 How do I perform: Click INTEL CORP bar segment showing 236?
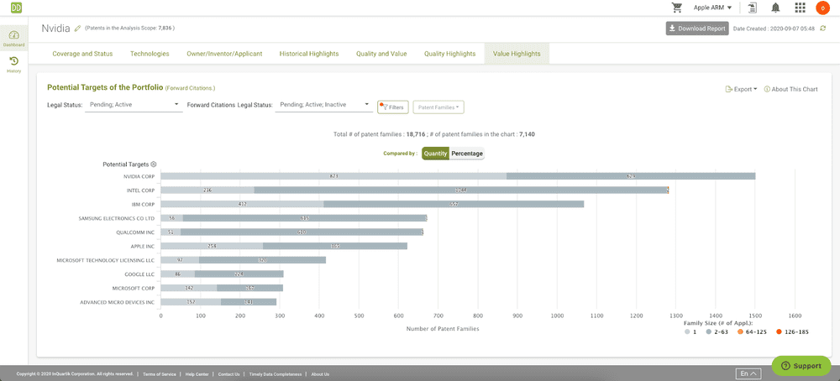[207, 190]
